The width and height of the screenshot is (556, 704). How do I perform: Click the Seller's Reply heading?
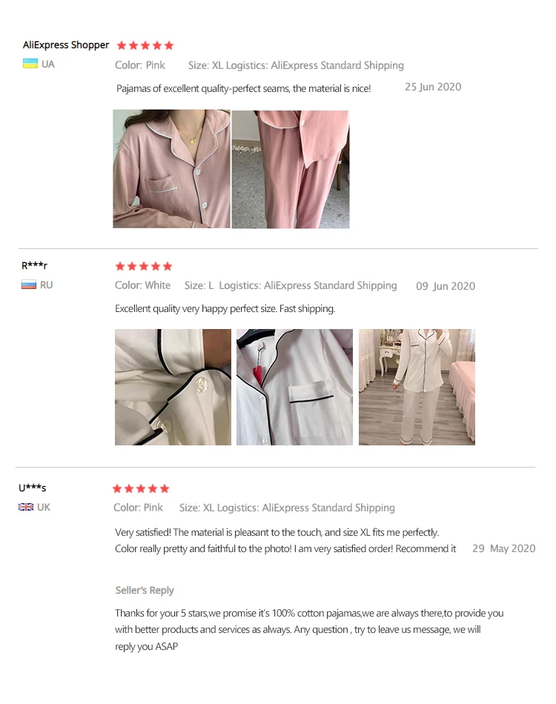[145, 590]
